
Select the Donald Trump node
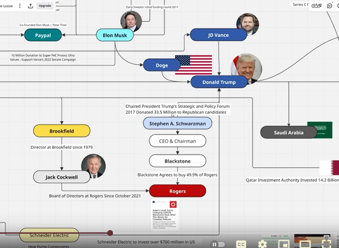point(219,82)
